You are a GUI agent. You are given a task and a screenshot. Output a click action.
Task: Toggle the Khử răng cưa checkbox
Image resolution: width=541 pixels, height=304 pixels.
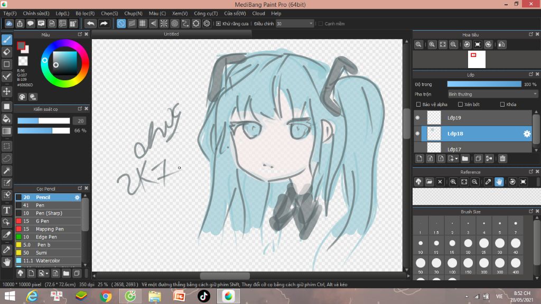click(218, 24)
